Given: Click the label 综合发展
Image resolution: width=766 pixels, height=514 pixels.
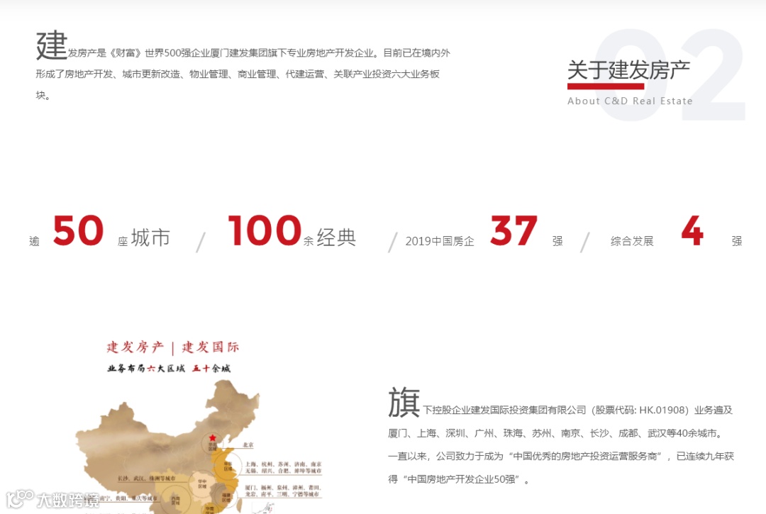Looking at the screenshot, I should point(632,241).
